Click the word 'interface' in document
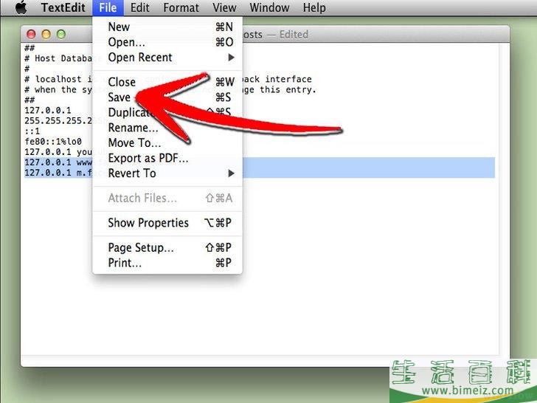The height and width of the screenshot is (403, 537). 288,79
